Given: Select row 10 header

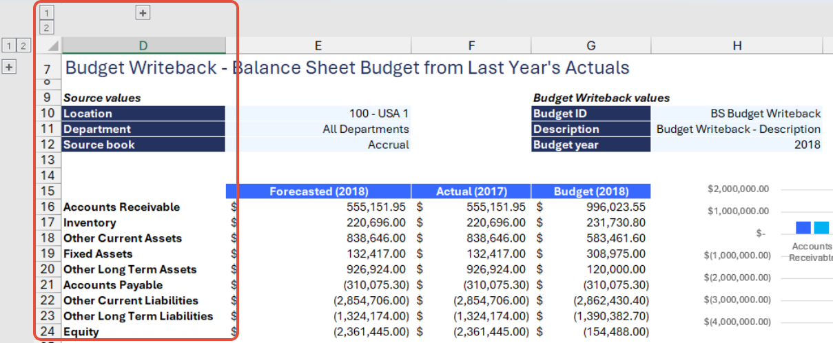Looking at the screenshot, I should [x=48, y=114].
